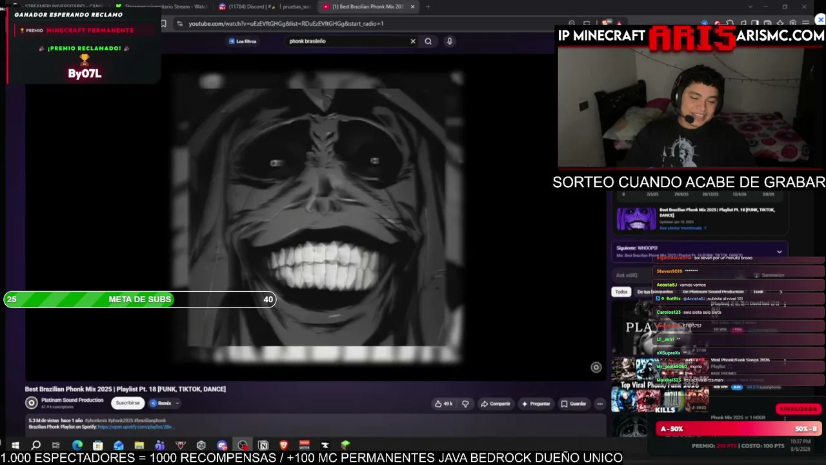Click the browser address bar URL
Screen dimensions: 826x465
[x=286, y=24]
